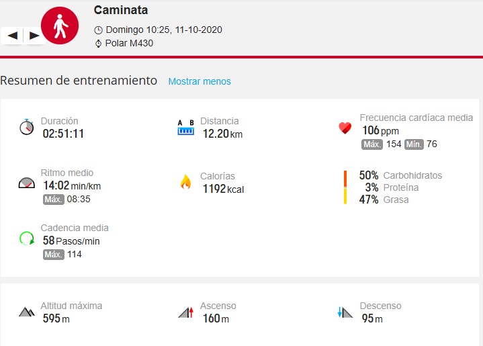The height and width of the screenshot is (346, 483).
Task: Click the descent mountain icon
Action: [345, 312]
